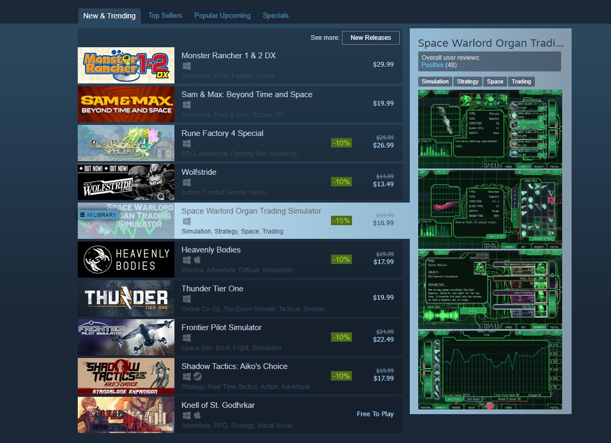Click the IN LIBRARY badge on Space Warlord

tap(98, 215)
